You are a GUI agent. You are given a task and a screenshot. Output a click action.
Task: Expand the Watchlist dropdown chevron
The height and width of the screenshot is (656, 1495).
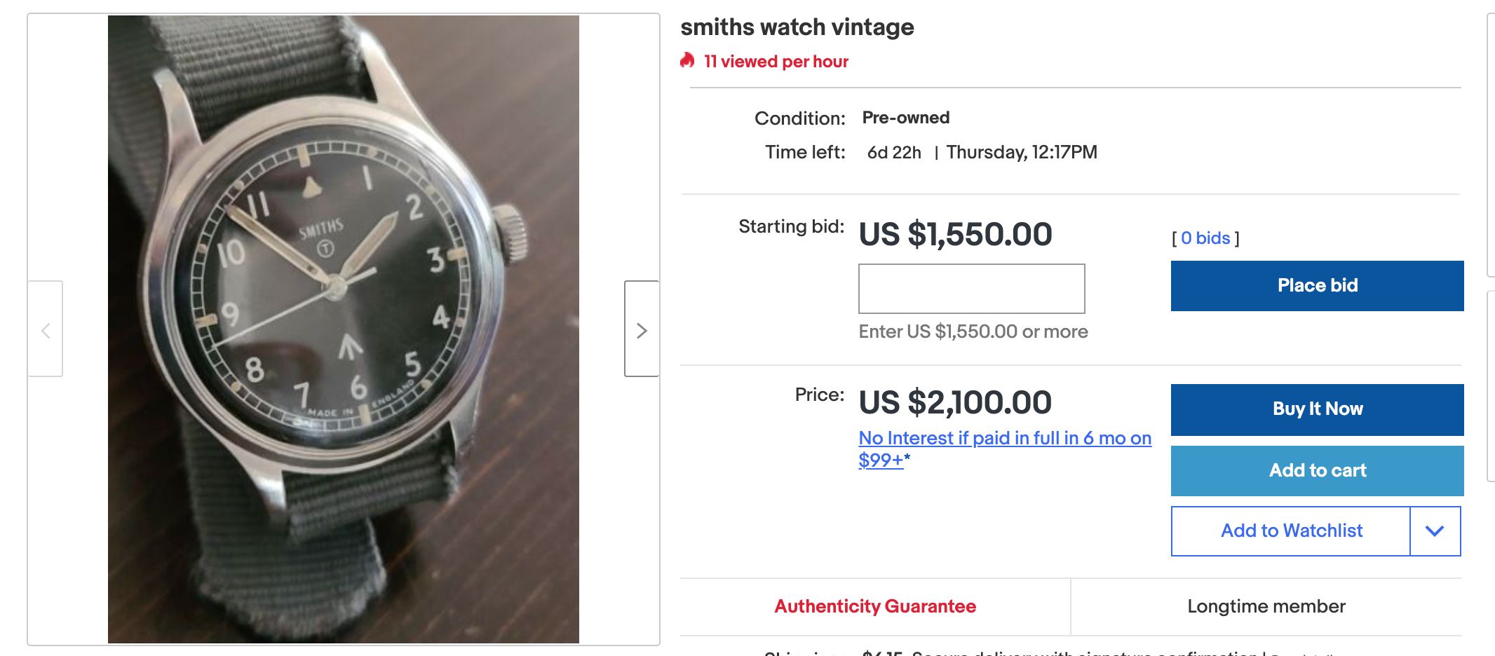tap(1435, 531)
